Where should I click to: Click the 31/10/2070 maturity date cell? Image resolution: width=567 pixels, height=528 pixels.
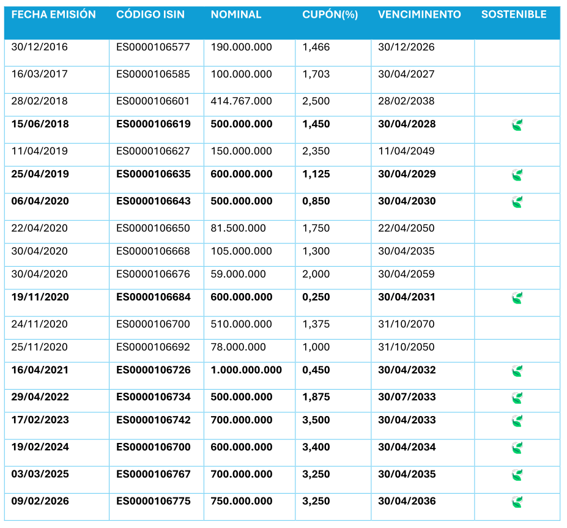point(406,324)
